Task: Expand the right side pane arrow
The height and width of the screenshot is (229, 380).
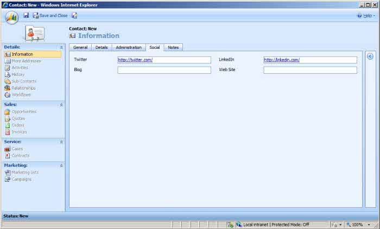Action: coord(370,56)
